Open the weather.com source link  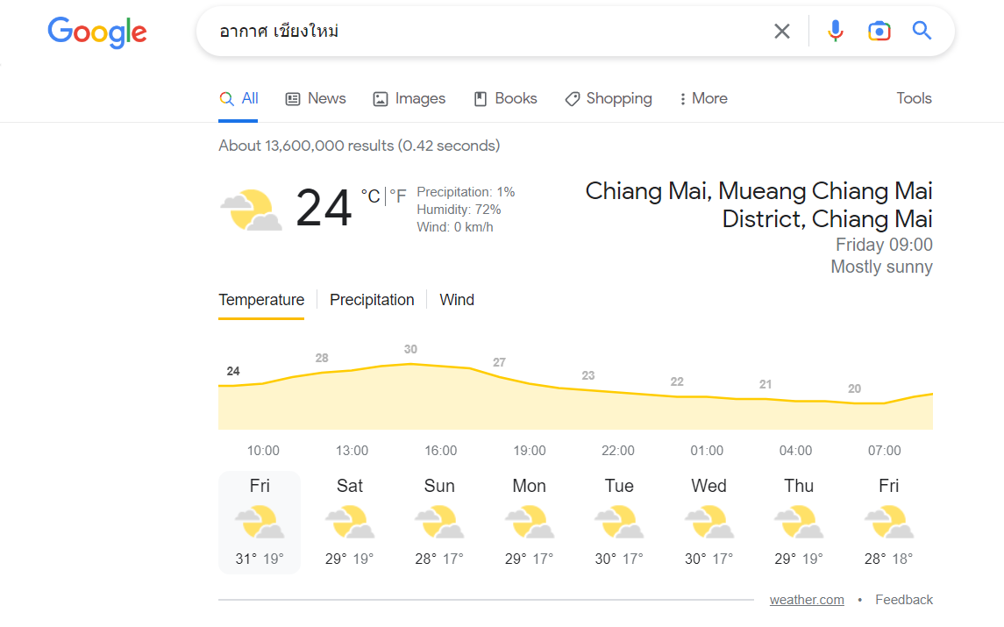807,600
